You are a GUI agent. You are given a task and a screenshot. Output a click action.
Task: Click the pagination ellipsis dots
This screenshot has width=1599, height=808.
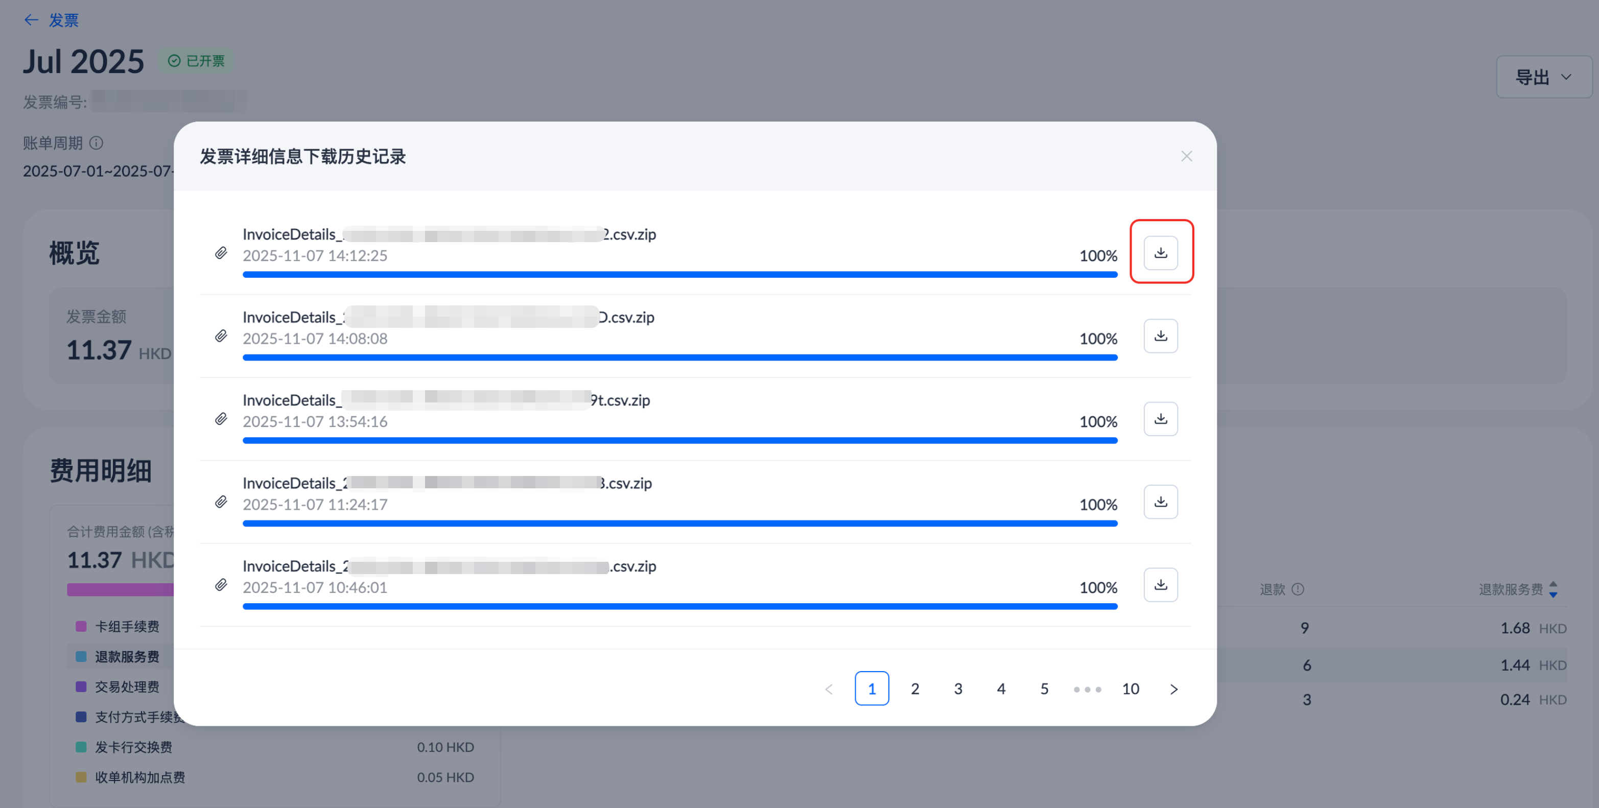click(1087, 689)
